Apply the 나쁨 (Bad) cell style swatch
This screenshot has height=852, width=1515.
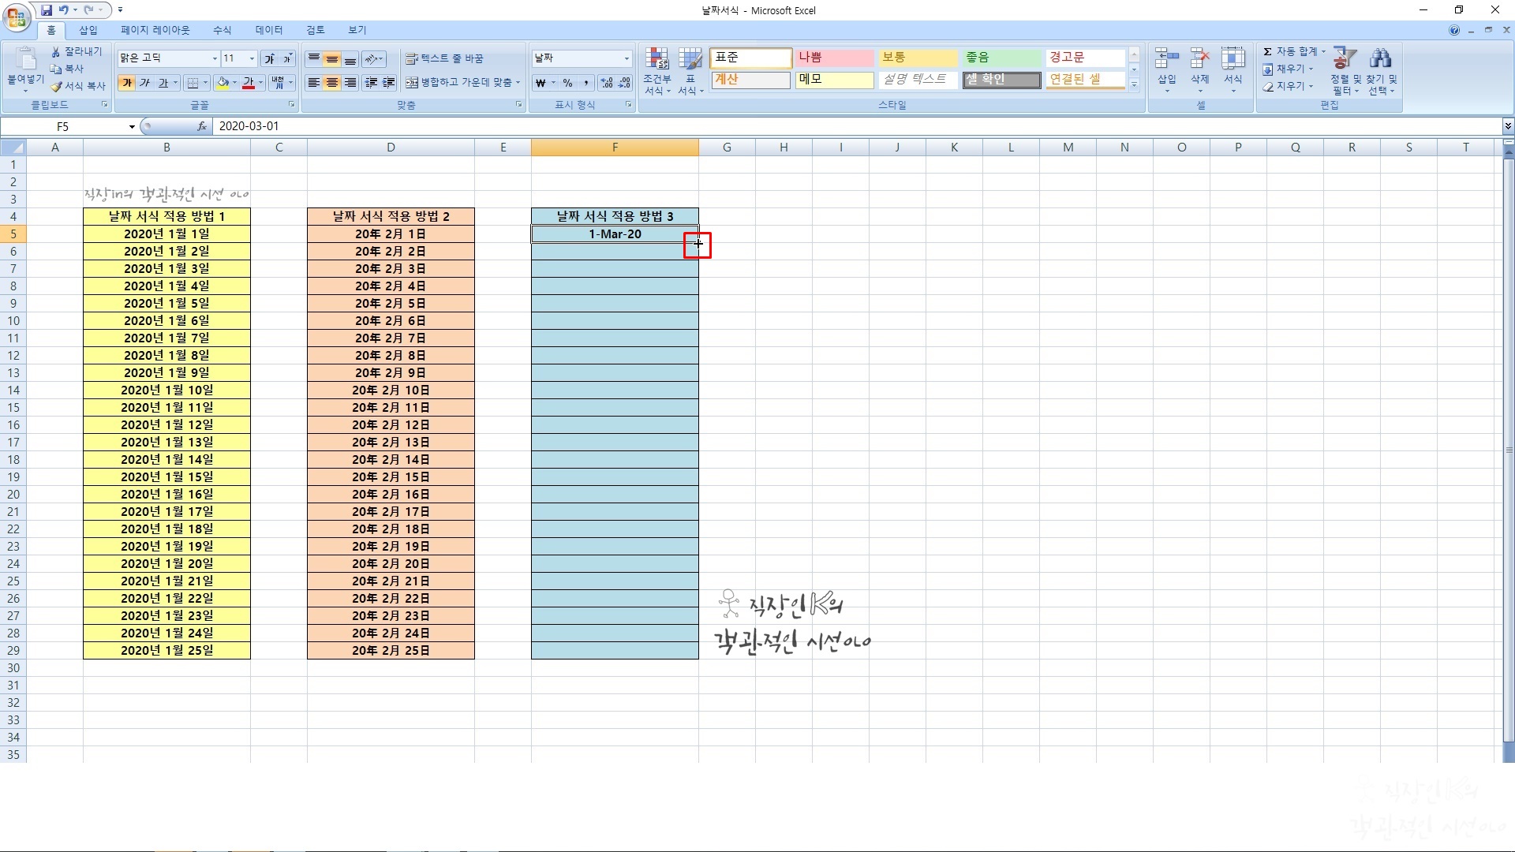pyautogui.click(x=834, y=58)
